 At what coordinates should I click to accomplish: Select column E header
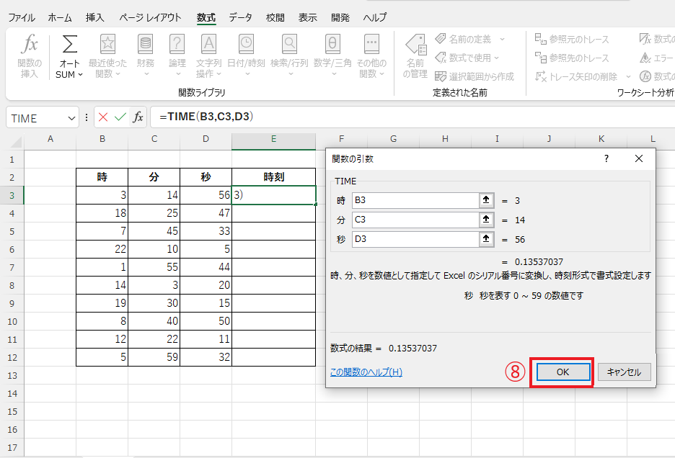click(x=273, y=139)
